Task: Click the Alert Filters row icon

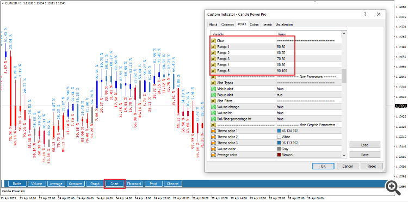Action: (x=213, y=101)
